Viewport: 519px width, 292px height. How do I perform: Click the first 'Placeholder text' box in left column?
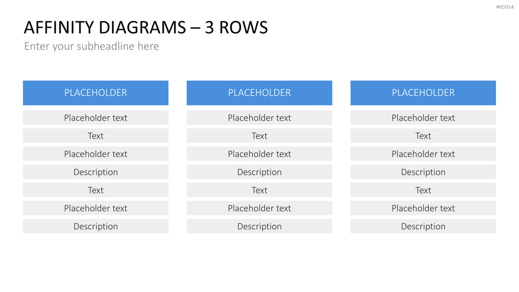click(x=96, y=118)
